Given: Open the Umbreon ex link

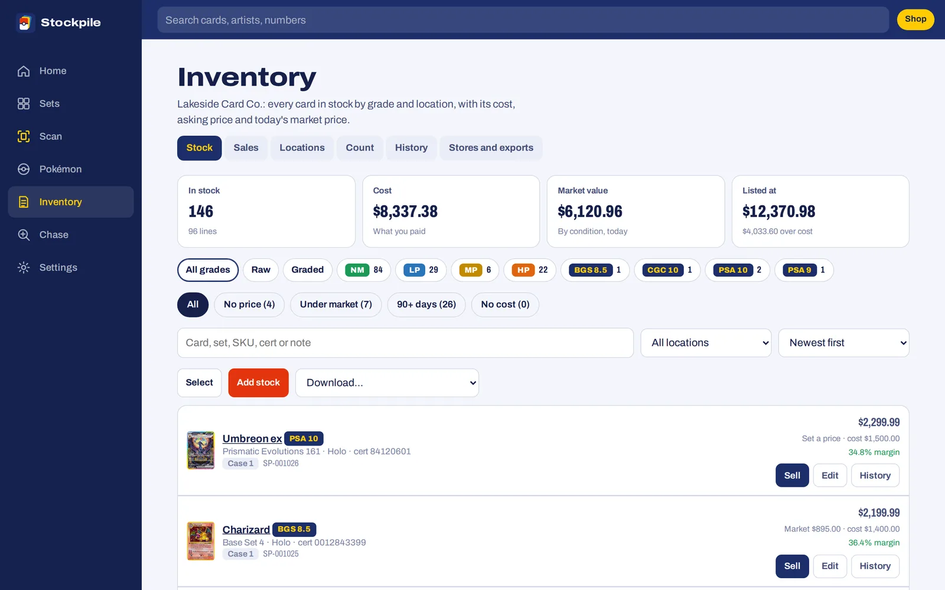Looking at the screenshot, I should [x=252, y=438].
